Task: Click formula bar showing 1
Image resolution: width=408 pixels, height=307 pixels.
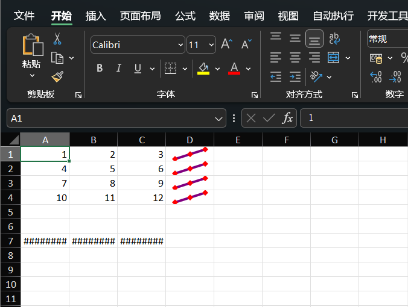Action: click(354, 118)
